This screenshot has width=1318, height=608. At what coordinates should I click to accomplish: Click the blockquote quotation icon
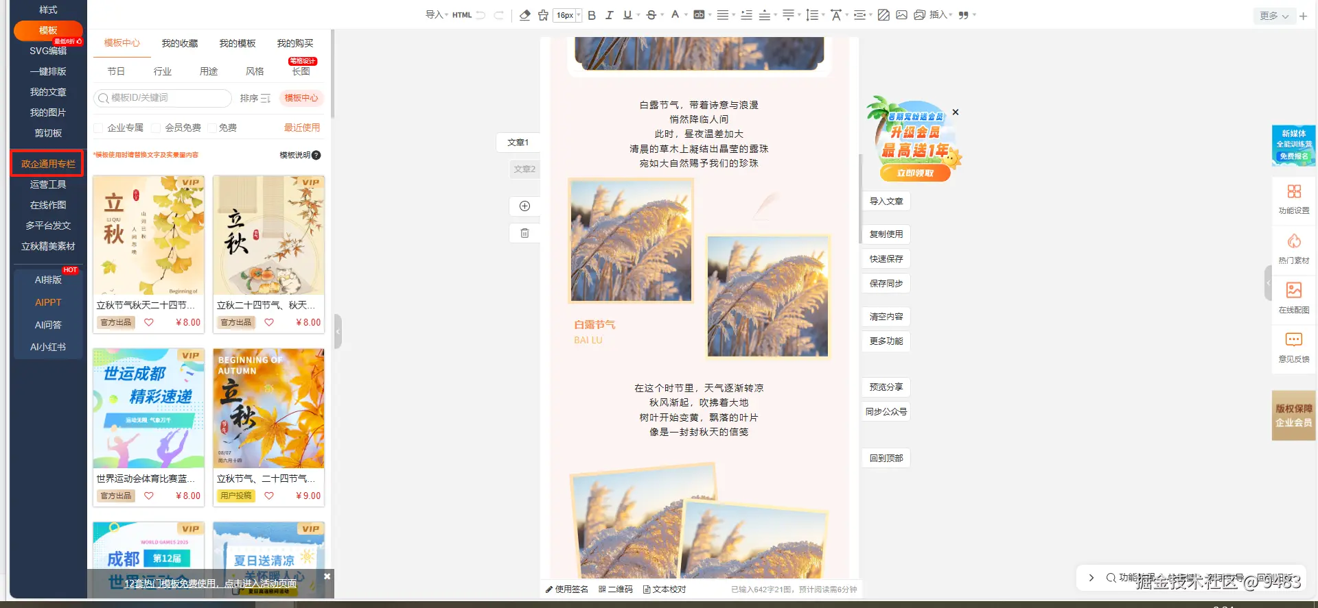tap(964, 15)
